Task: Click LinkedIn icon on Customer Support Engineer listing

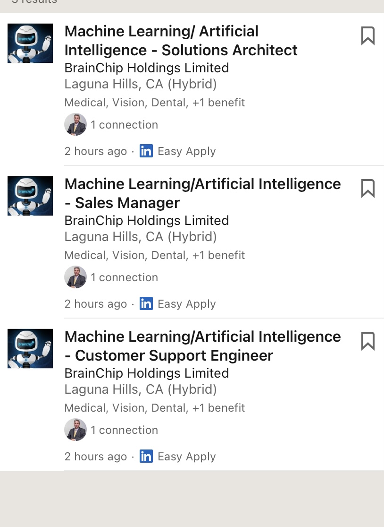Action: [146, 457]
